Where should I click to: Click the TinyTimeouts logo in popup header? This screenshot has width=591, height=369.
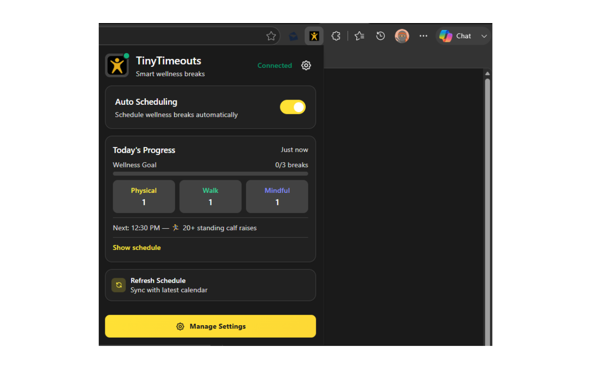coord(117,65)
